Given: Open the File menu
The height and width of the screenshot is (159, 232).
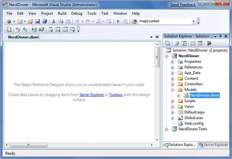Looking at the screenshot, I should 9,13.
